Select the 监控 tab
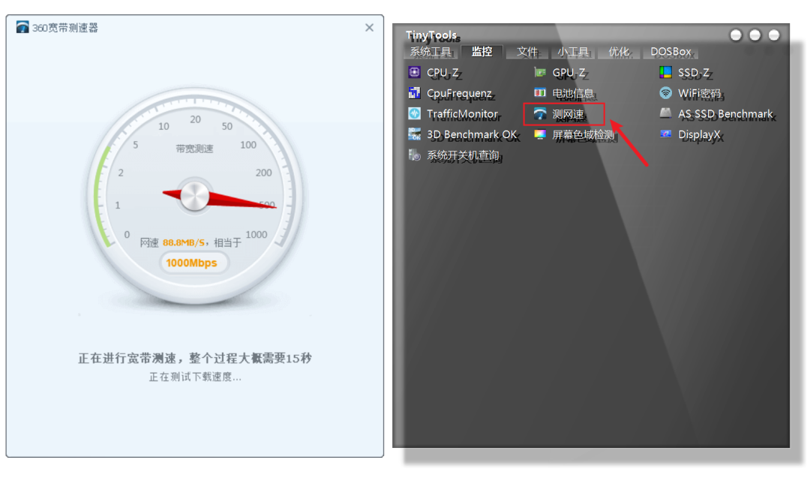Image resolution: width=810 pixels, height=484 pixels. point(481,52)
